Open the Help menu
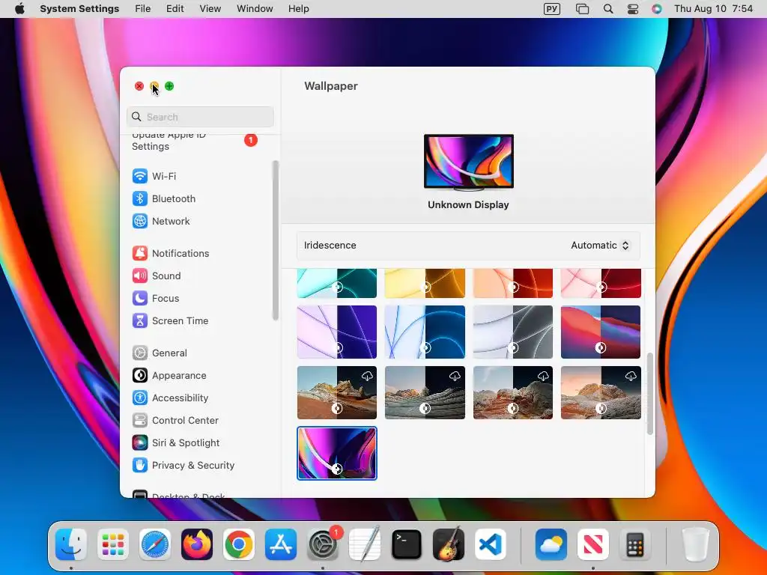 click(x=298, y=9)
